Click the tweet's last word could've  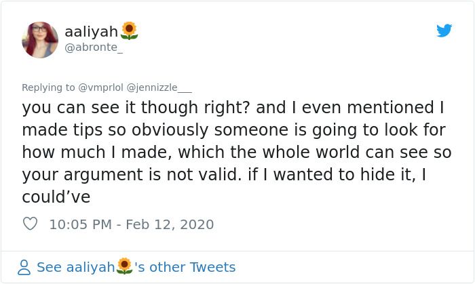[x=56, y=197]
